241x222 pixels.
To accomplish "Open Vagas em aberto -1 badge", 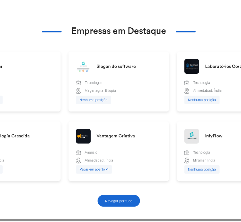I will tap(94, 170).
